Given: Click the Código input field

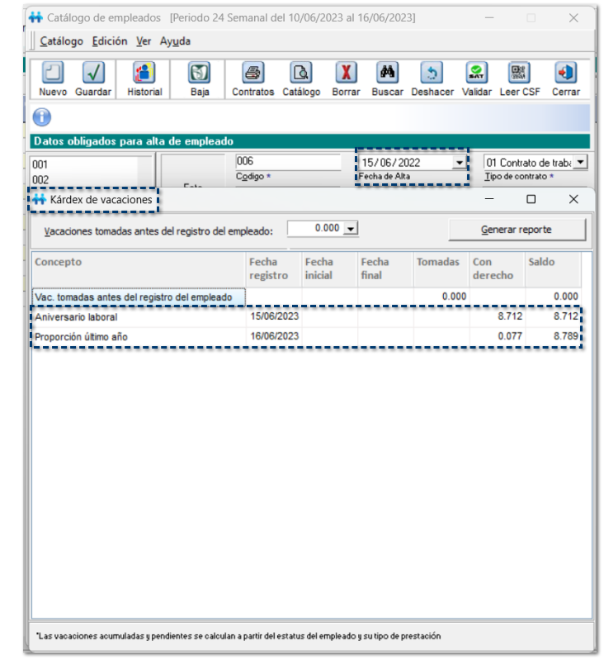Looking at the screenshot, I should 287,162.
